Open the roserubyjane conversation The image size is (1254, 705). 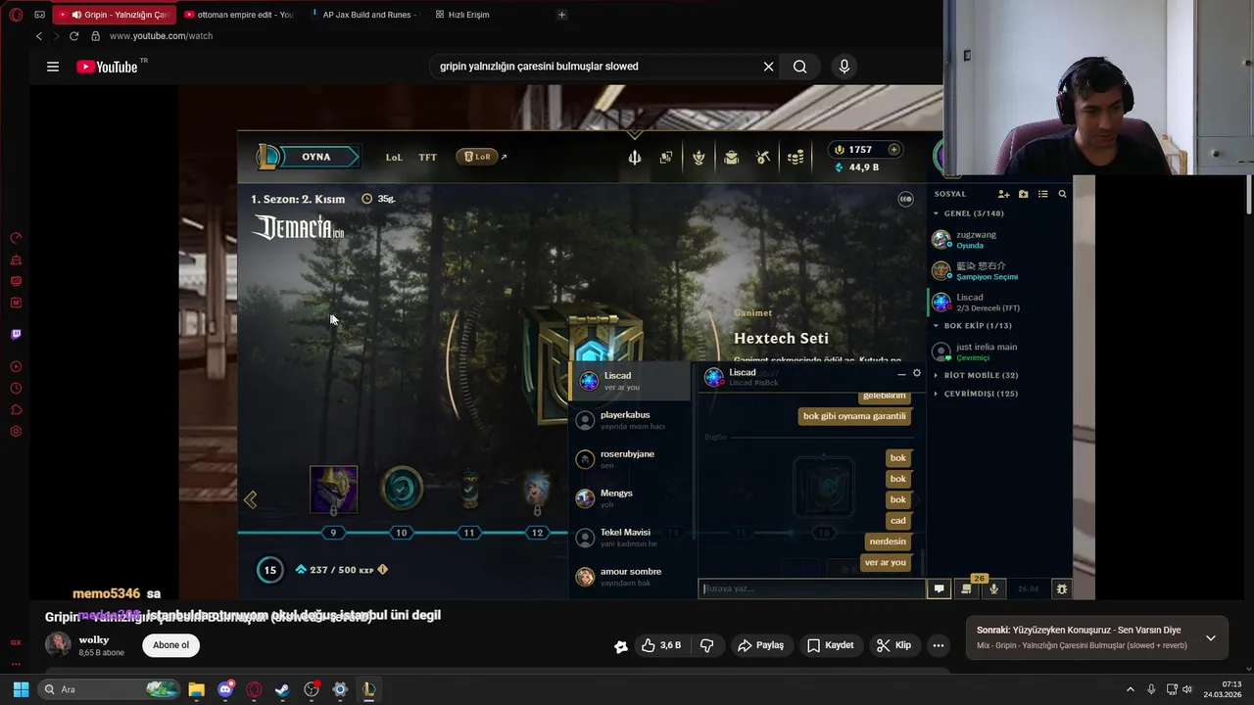point(629,459)
